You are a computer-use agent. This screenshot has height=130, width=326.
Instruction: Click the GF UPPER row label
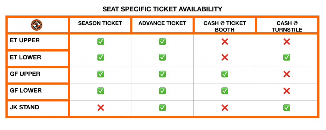pyautogui.click(x=25, y=74)
